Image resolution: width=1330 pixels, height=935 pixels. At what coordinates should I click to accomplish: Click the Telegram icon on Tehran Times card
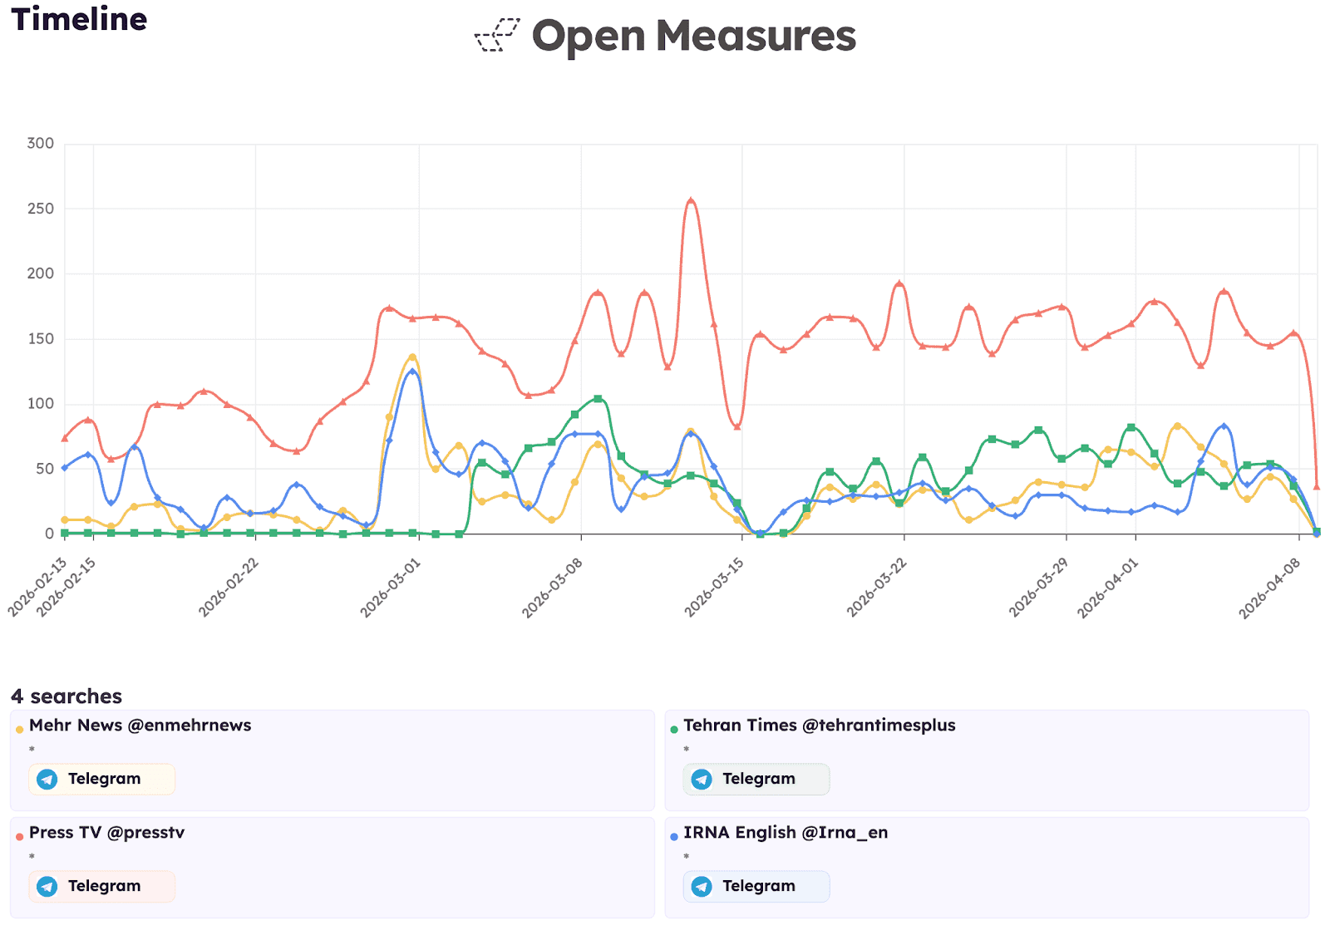point(702,779)
